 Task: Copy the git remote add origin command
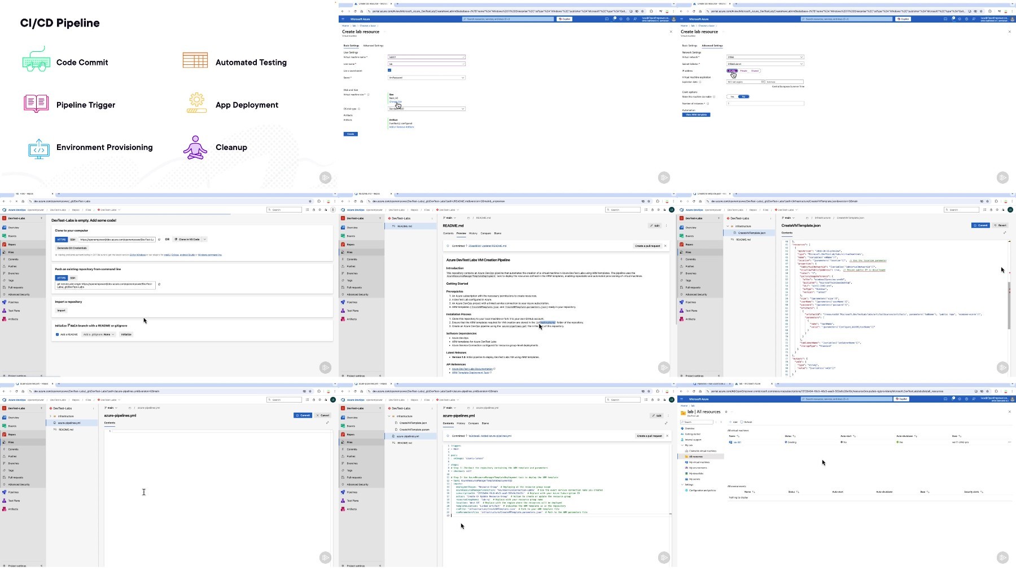click(x=159, y=284)
